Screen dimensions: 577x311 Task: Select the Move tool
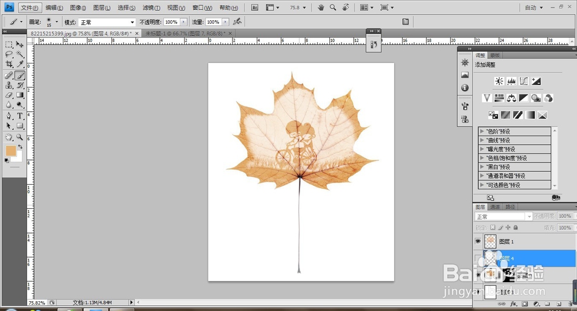pyautogui.click(x=20, y=44)
